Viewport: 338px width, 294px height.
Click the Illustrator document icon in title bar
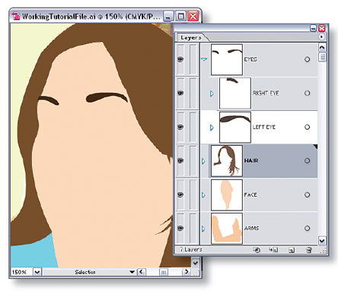[x=16, y=16]
